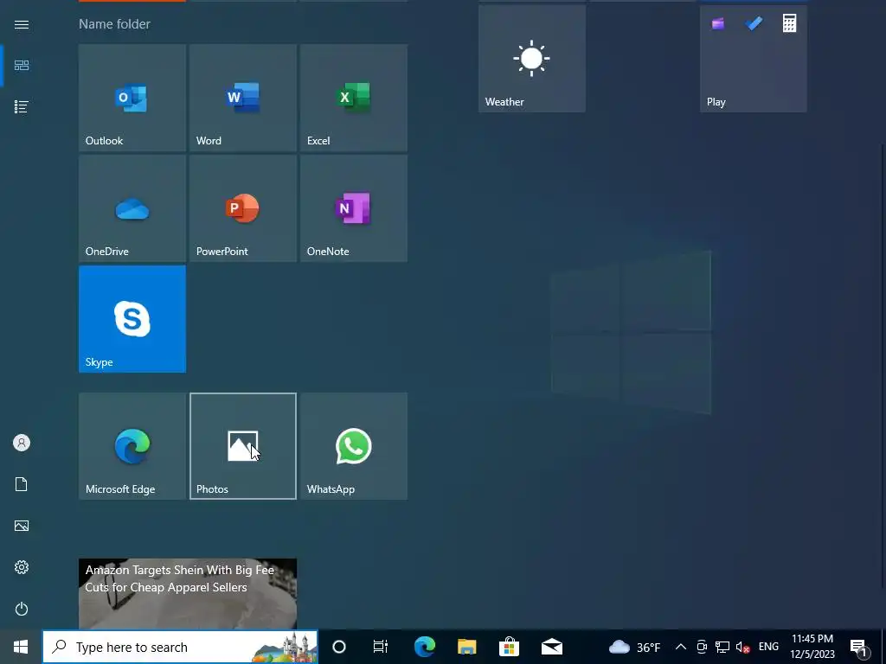
Task: Switch the ENG input language
Action: point(768,647)
